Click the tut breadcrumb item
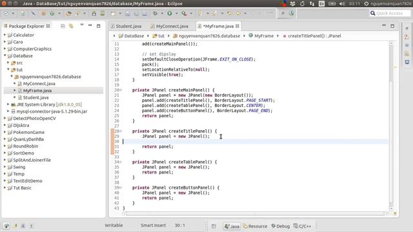Screen dimensions: 413x232 coord(159,36)
